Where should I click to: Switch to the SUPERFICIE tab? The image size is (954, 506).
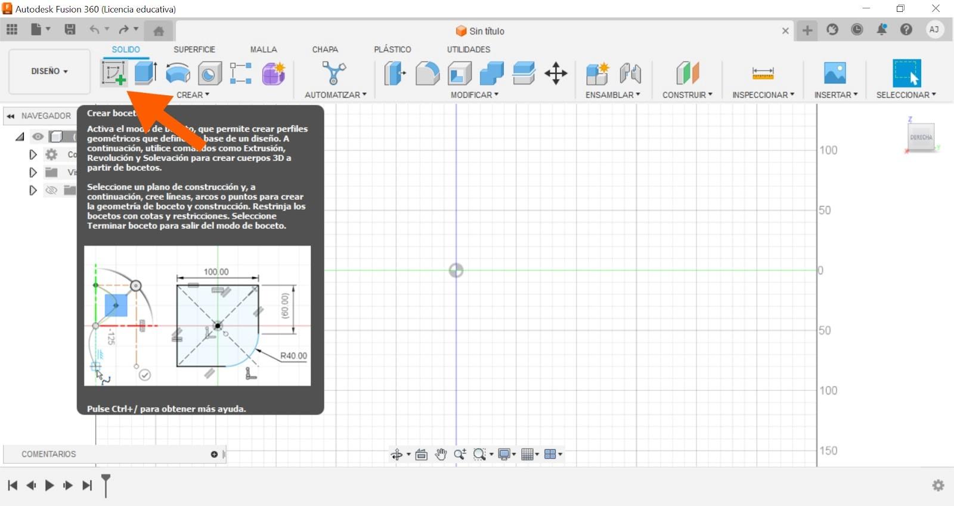(x=194, y=49)
